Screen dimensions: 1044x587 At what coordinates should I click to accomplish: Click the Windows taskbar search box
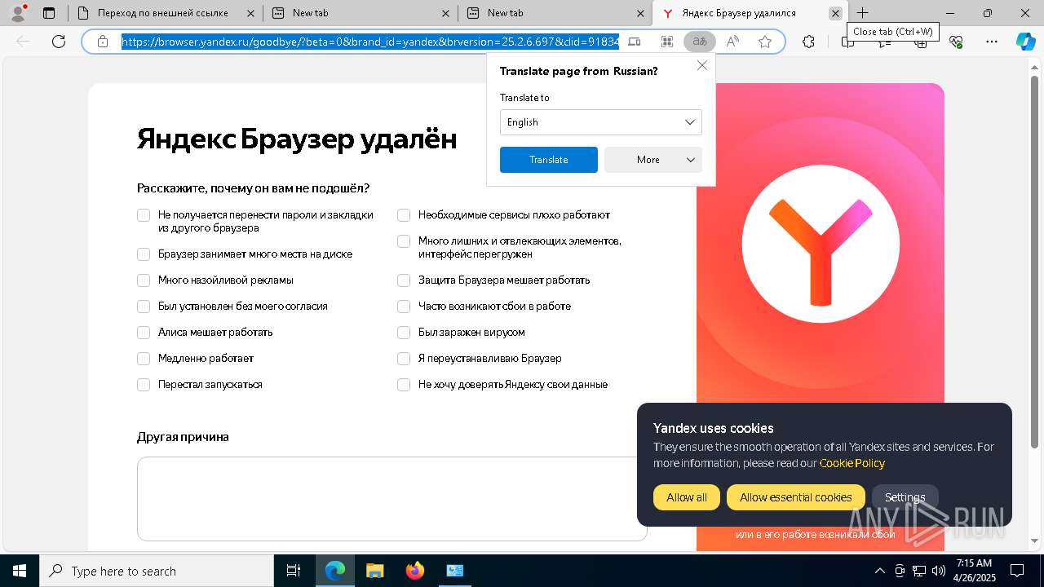(x=157, y=571)
